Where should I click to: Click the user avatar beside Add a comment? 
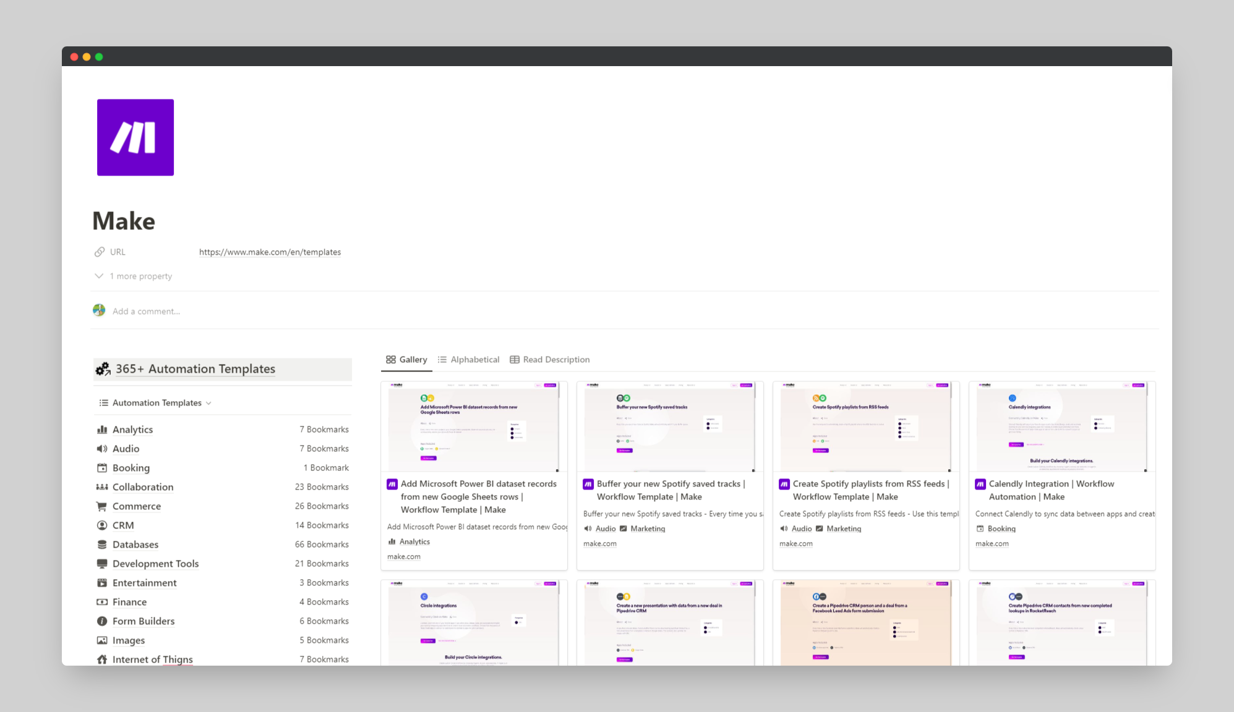tap(99, 310)
